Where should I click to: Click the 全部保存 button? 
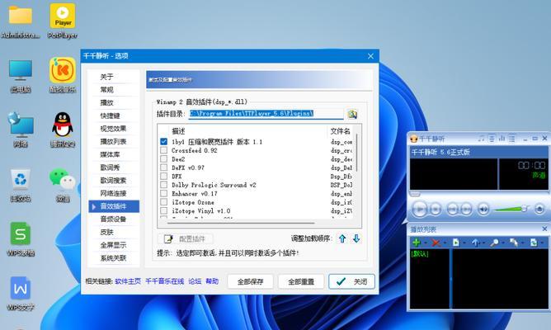pos(250,281)
